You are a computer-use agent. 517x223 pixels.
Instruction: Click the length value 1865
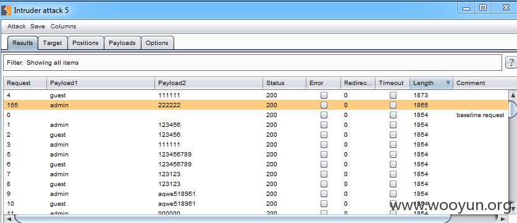421,105
